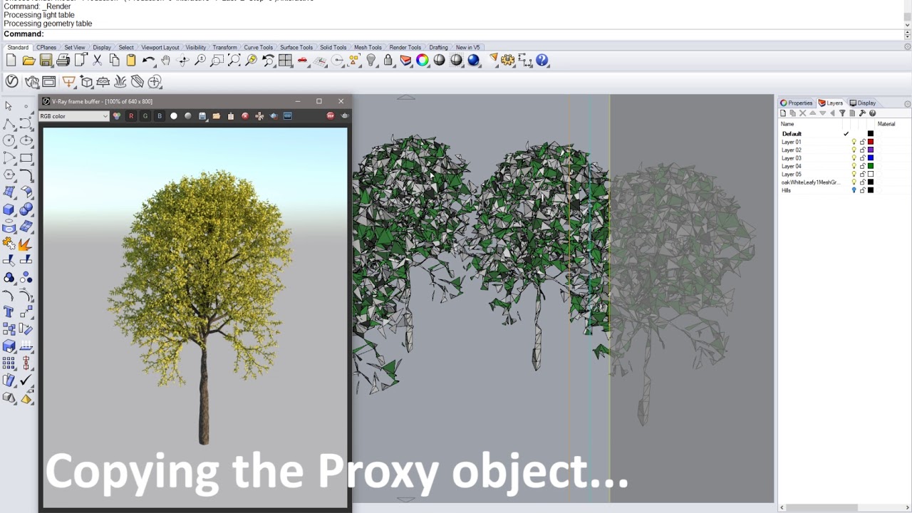Create a new layer in Layers panel
This screenshot has width=912, height=513.
(783, 113)
